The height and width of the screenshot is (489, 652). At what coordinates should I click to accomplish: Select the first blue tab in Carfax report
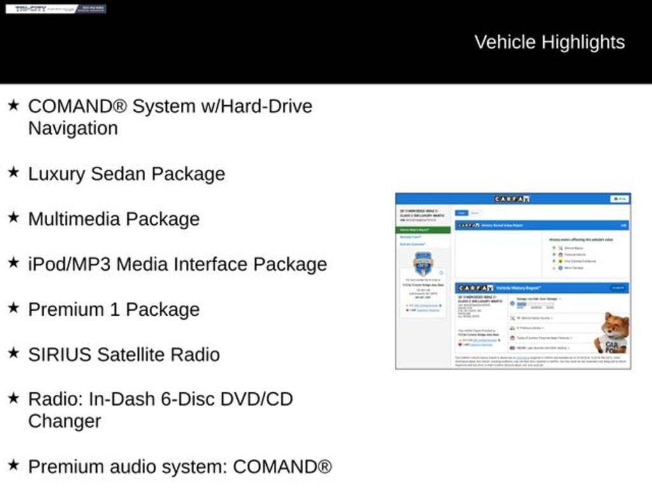click(462, 213)
